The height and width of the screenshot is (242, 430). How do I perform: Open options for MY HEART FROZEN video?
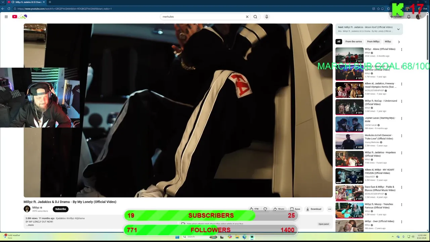(x=401, y=170)
